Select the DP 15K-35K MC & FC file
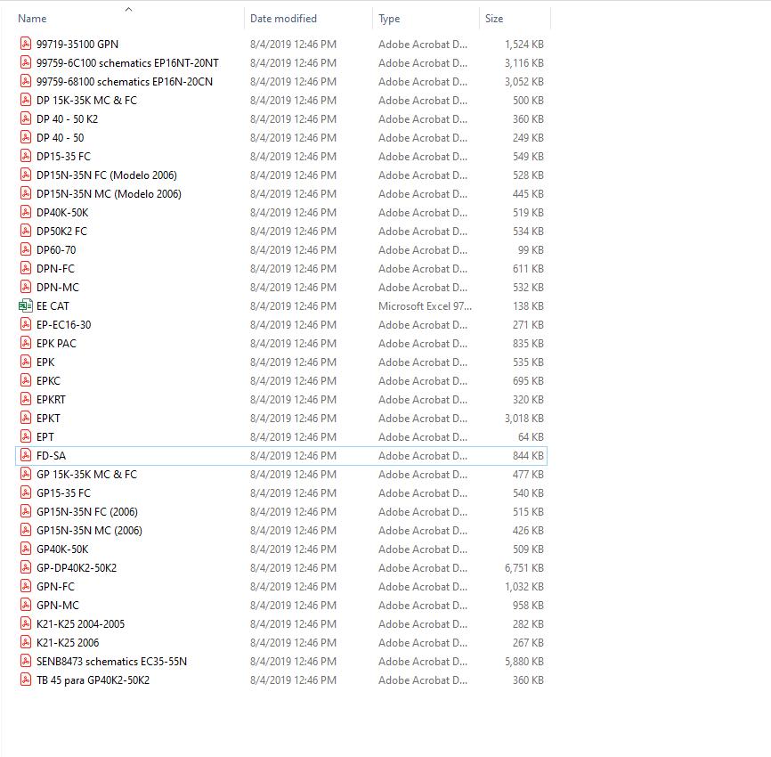The width and height of the screenshot is (771, 757). (x=86, y=101)
